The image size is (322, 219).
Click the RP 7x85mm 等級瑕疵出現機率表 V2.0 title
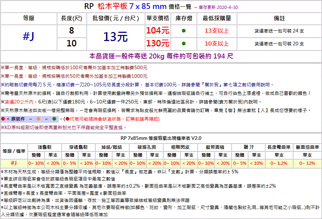click(x=161, y=138)
